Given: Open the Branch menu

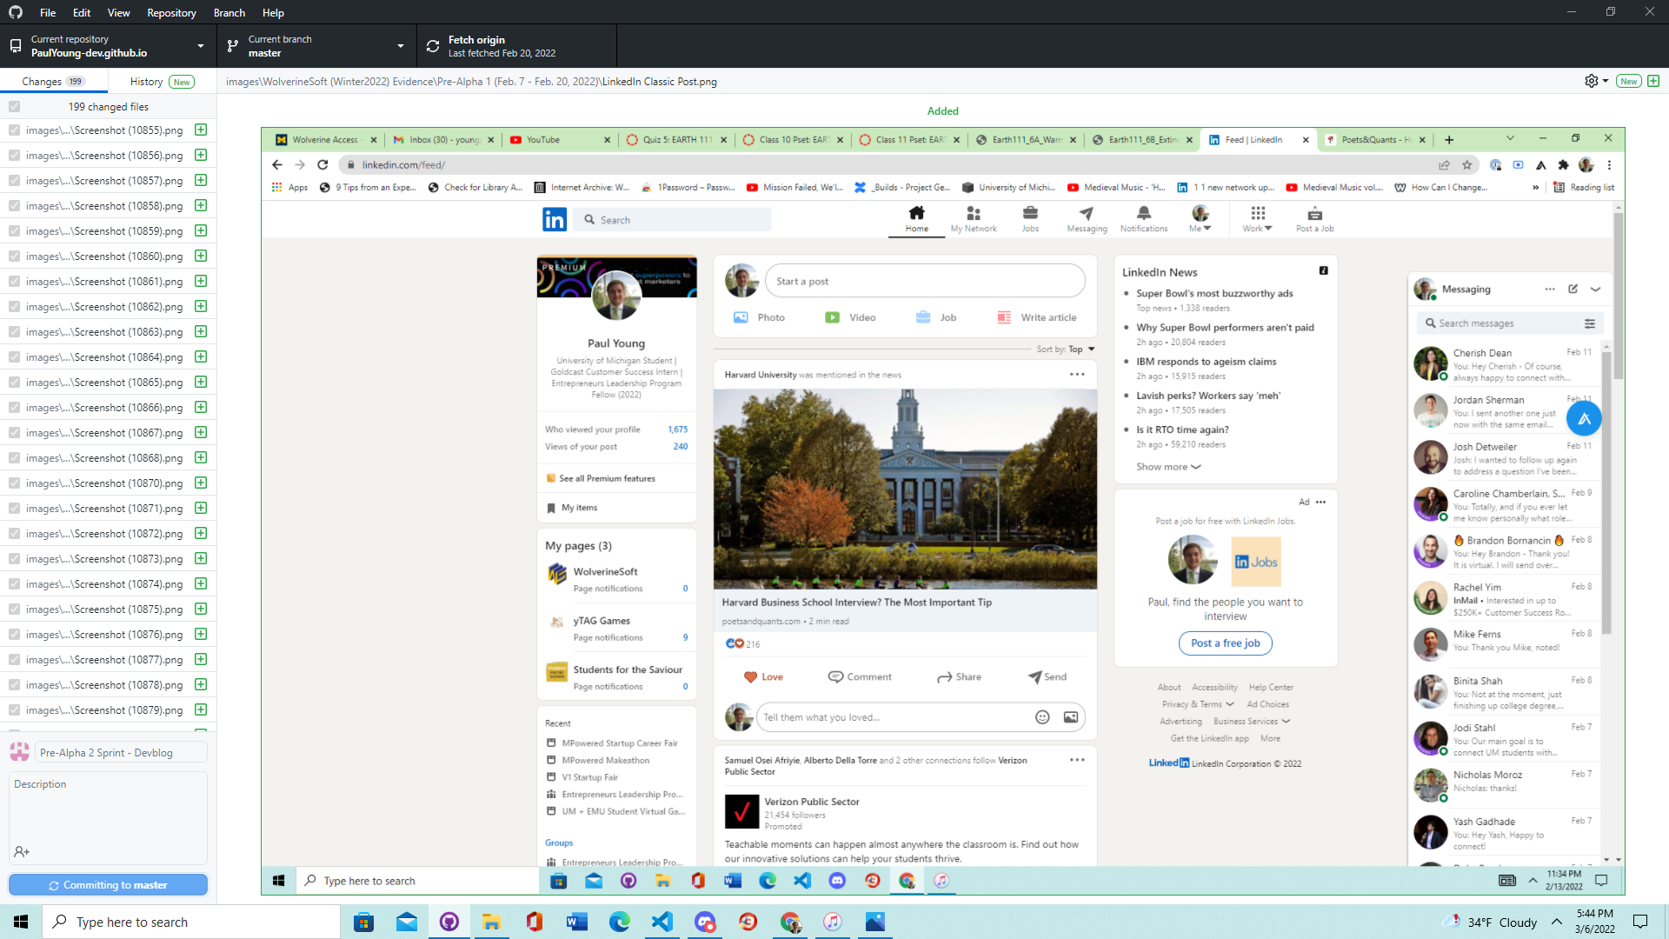Looking at the screenshot, I should pos(229,12).
